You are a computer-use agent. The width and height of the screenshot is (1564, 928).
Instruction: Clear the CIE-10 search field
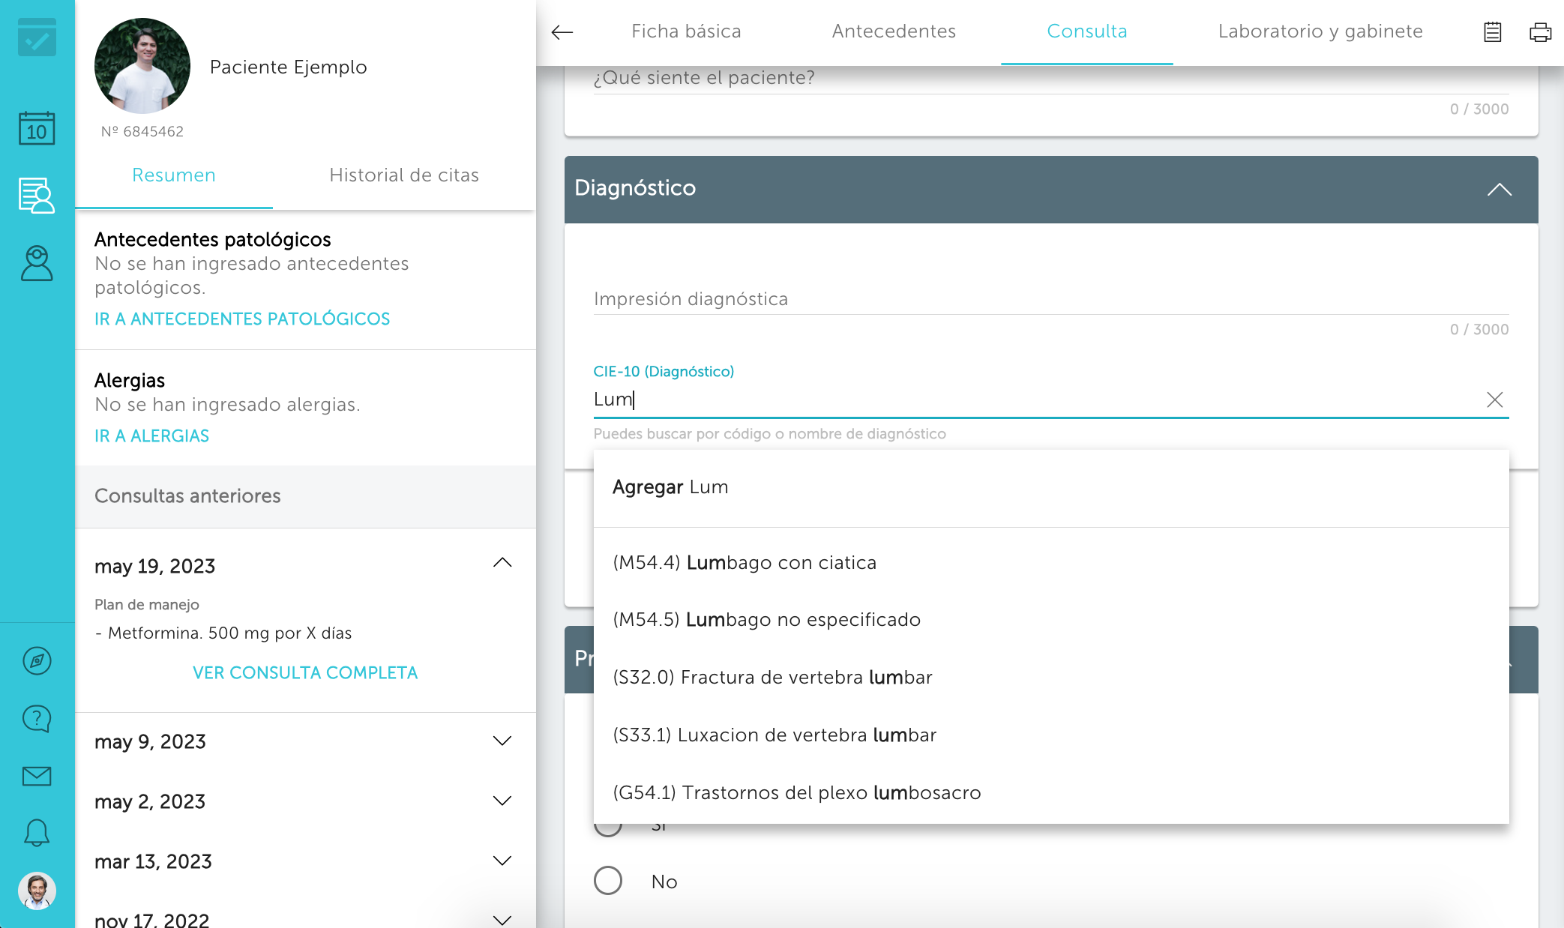(1494, 400)
